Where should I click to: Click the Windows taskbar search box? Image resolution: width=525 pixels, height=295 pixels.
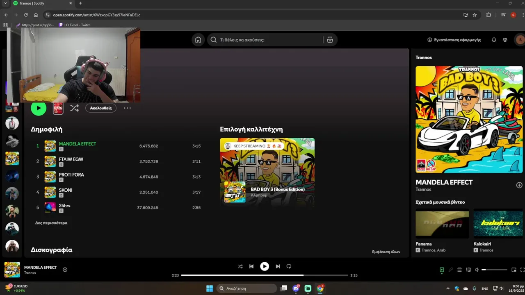[247, 288]
